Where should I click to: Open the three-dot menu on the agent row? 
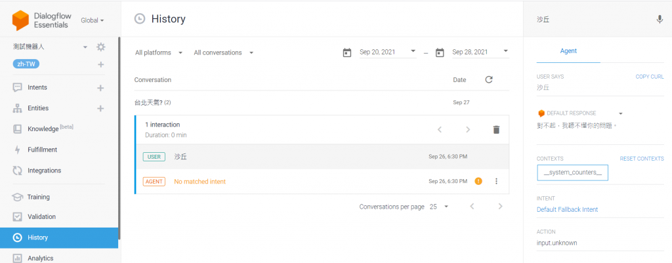click(x=496, y=182)
